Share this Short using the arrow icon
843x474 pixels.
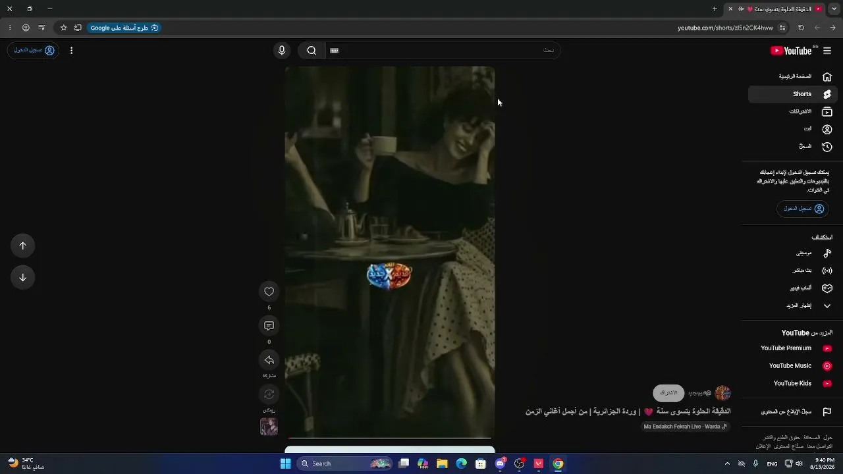click(269, 360)
